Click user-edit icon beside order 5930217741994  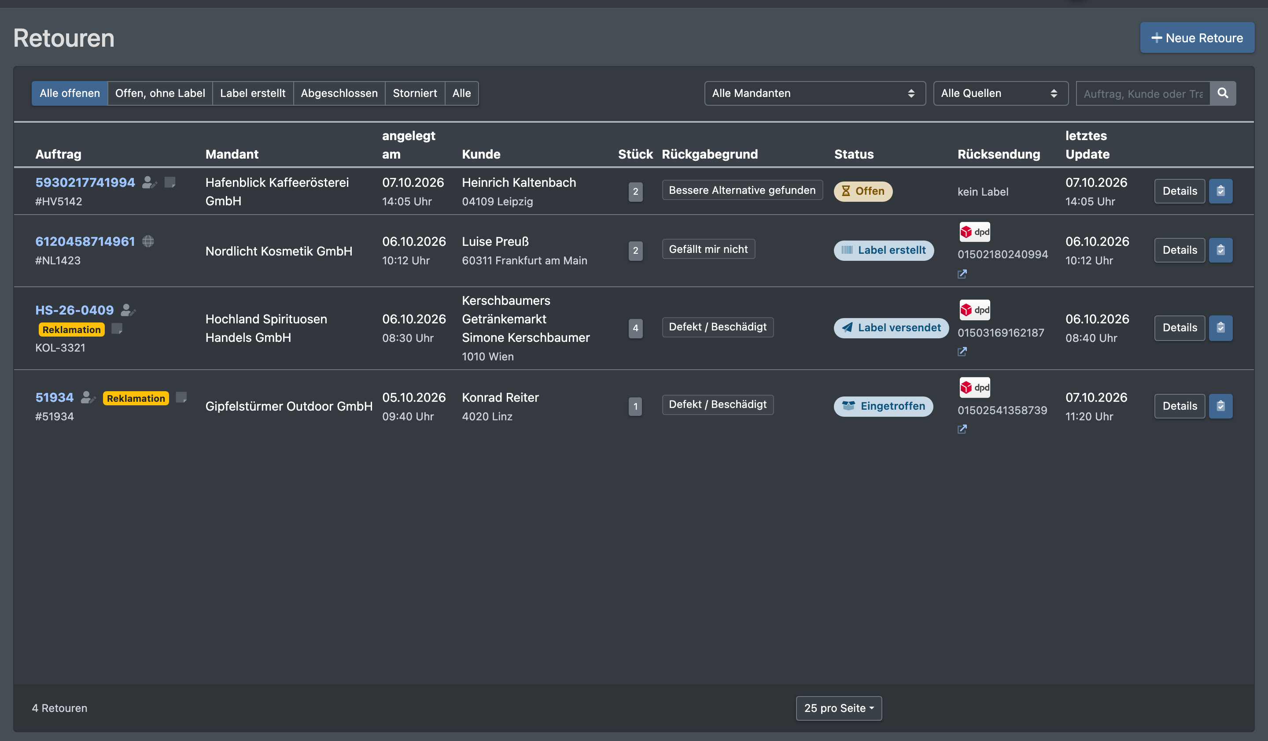point(149,182)
